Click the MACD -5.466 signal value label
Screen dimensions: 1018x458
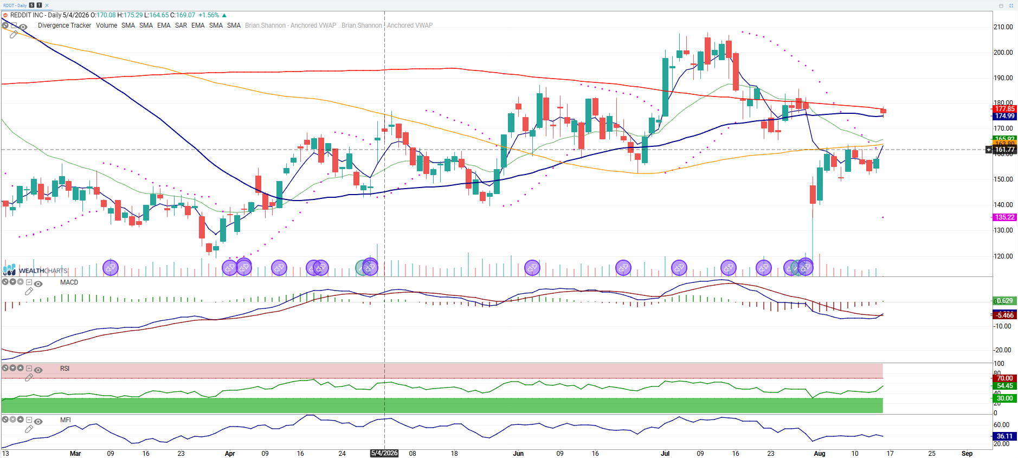coord(1004,315)
